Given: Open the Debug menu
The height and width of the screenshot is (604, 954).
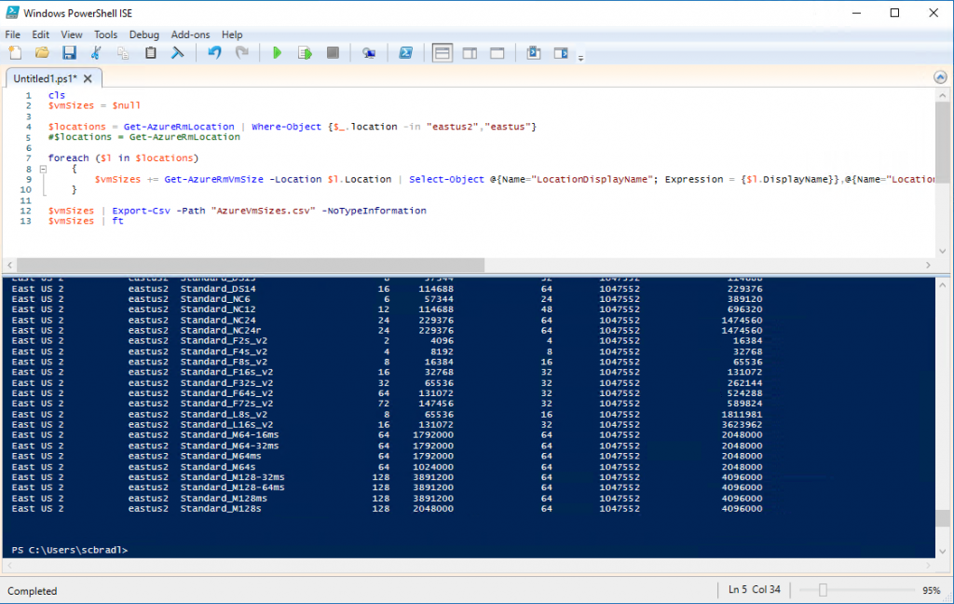Looking at the screenshot, I should pos(144,34).
